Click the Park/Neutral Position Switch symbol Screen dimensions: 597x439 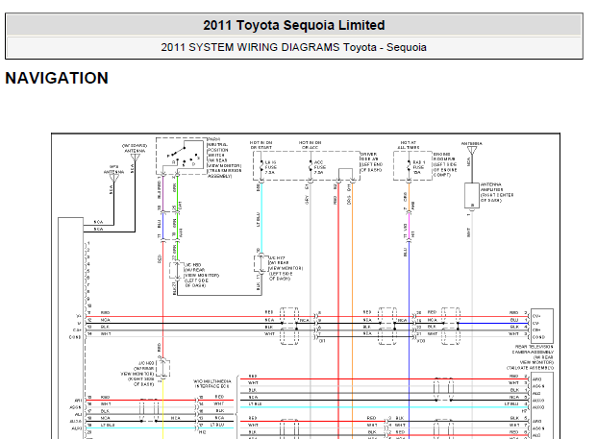182,156
